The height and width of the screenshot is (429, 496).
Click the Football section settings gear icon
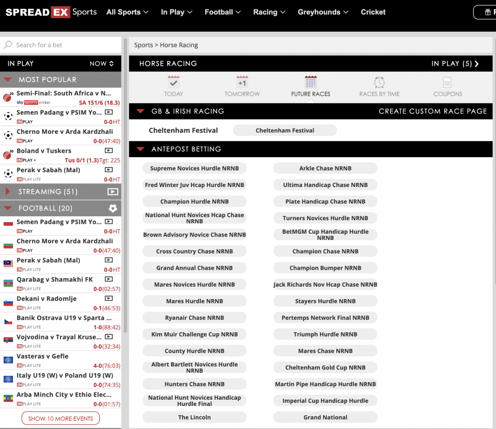click(113, 208)
